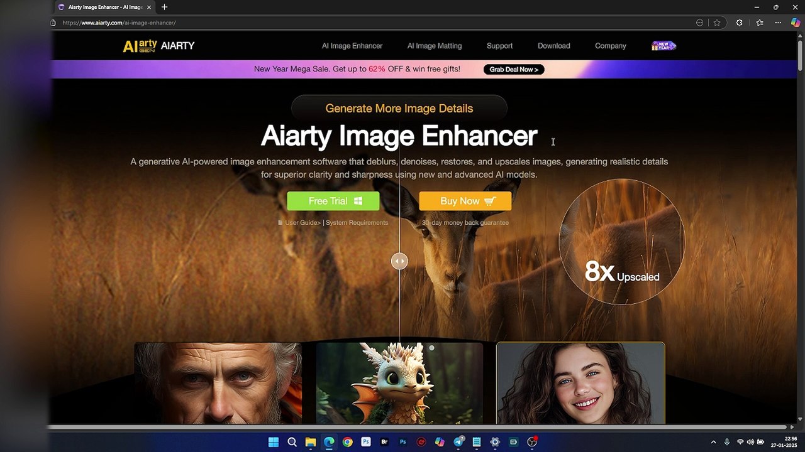This screenshot has width=805, height=452.
Task: Click the Free Trial button
Action: click(333, 201)
